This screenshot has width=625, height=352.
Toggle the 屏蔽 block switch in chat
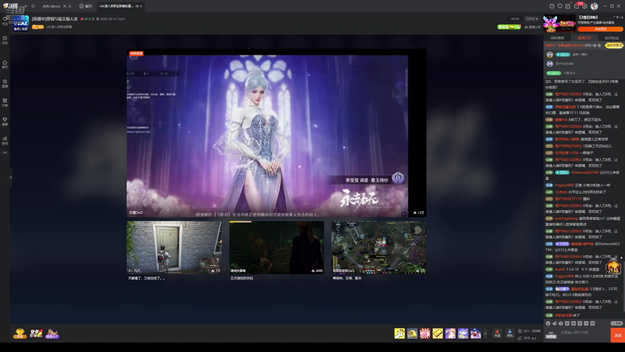click(x=617, y=323)
